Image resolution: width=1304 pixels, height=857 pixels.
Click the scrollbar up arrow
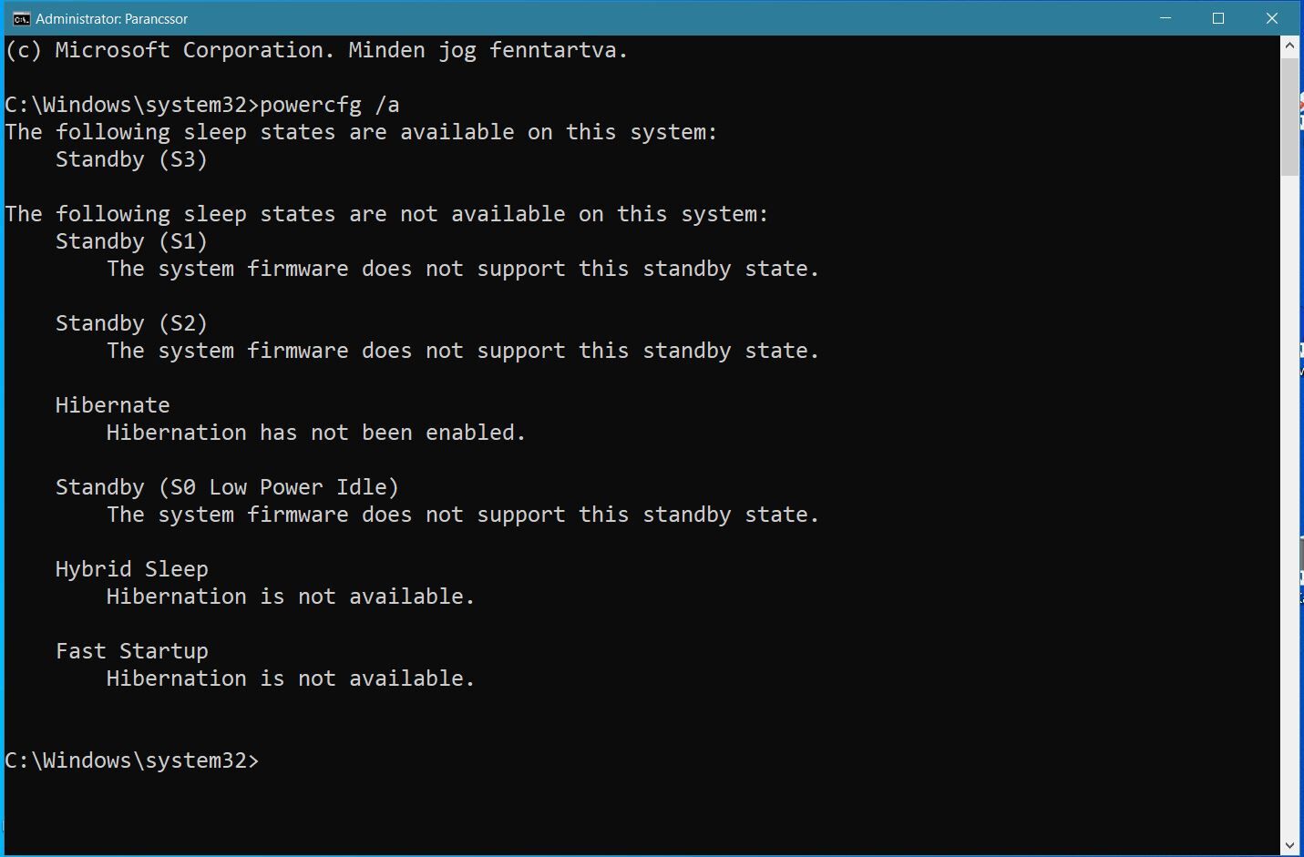coord(1289,45)
